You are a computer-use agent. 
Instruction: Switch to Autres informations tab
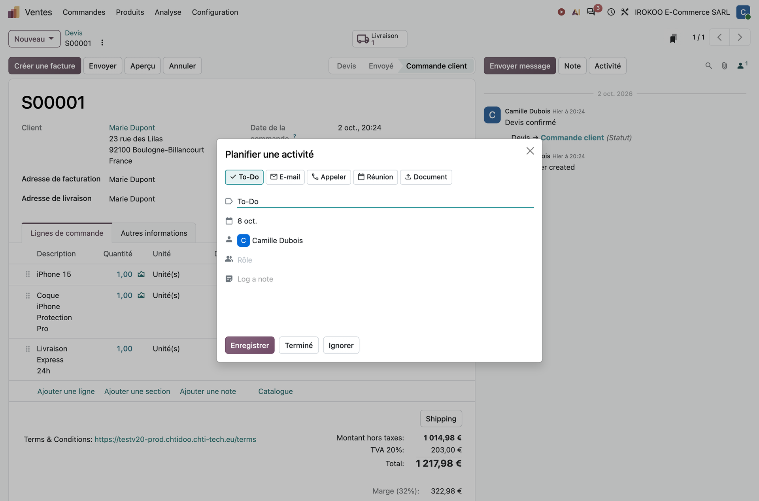click(154, 233)
